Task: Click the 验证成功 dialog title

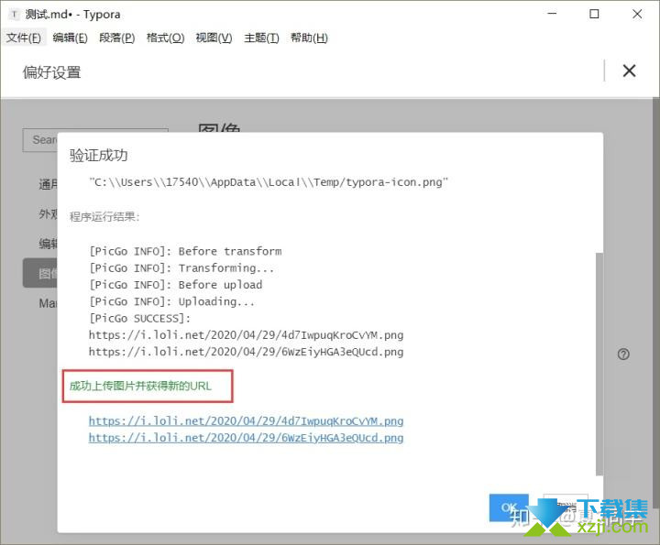Action: 98,155
